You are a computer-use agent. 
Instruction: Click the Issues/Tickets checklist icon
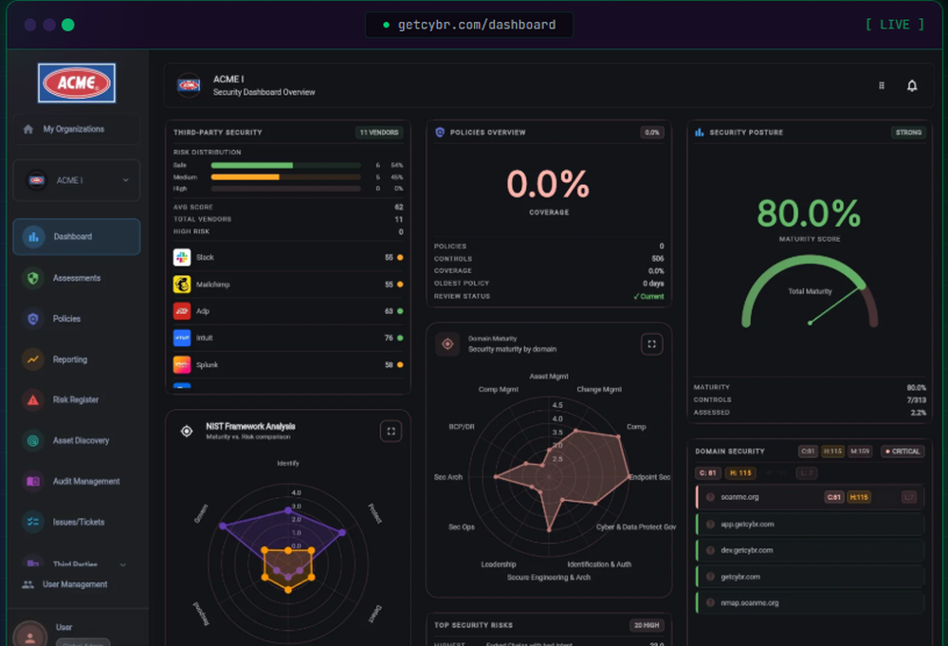[x=33, y=522]
